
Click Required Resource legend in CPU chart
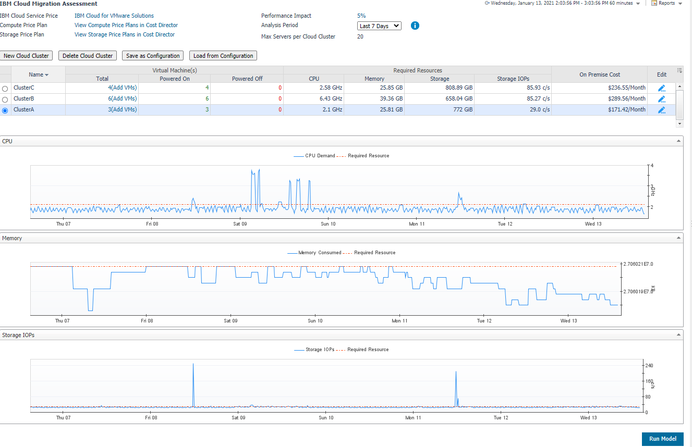tap(363, 156)
